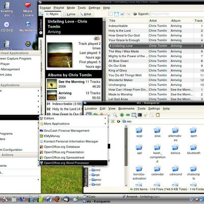
Task: Click the paste clipboard icon in Konqueror toolbar
Action: click(x=158, y=115)
